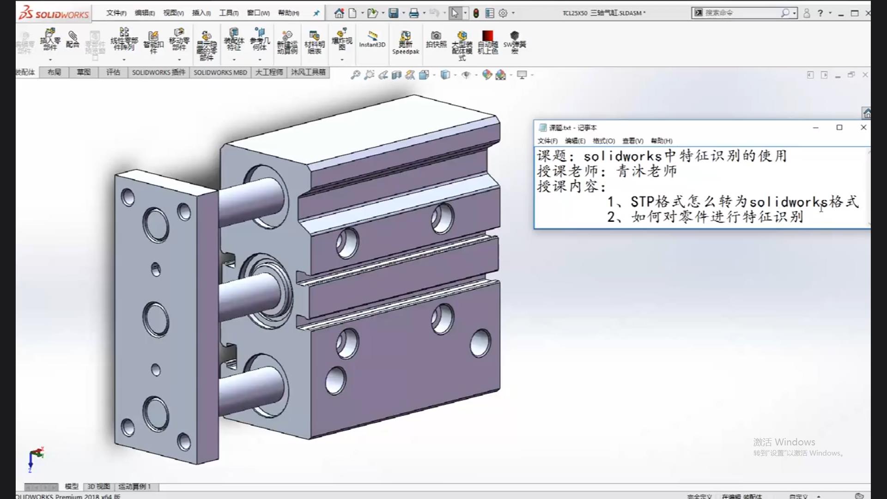Open the 工具(T) menu in SolidWorks

pos(229,13)
